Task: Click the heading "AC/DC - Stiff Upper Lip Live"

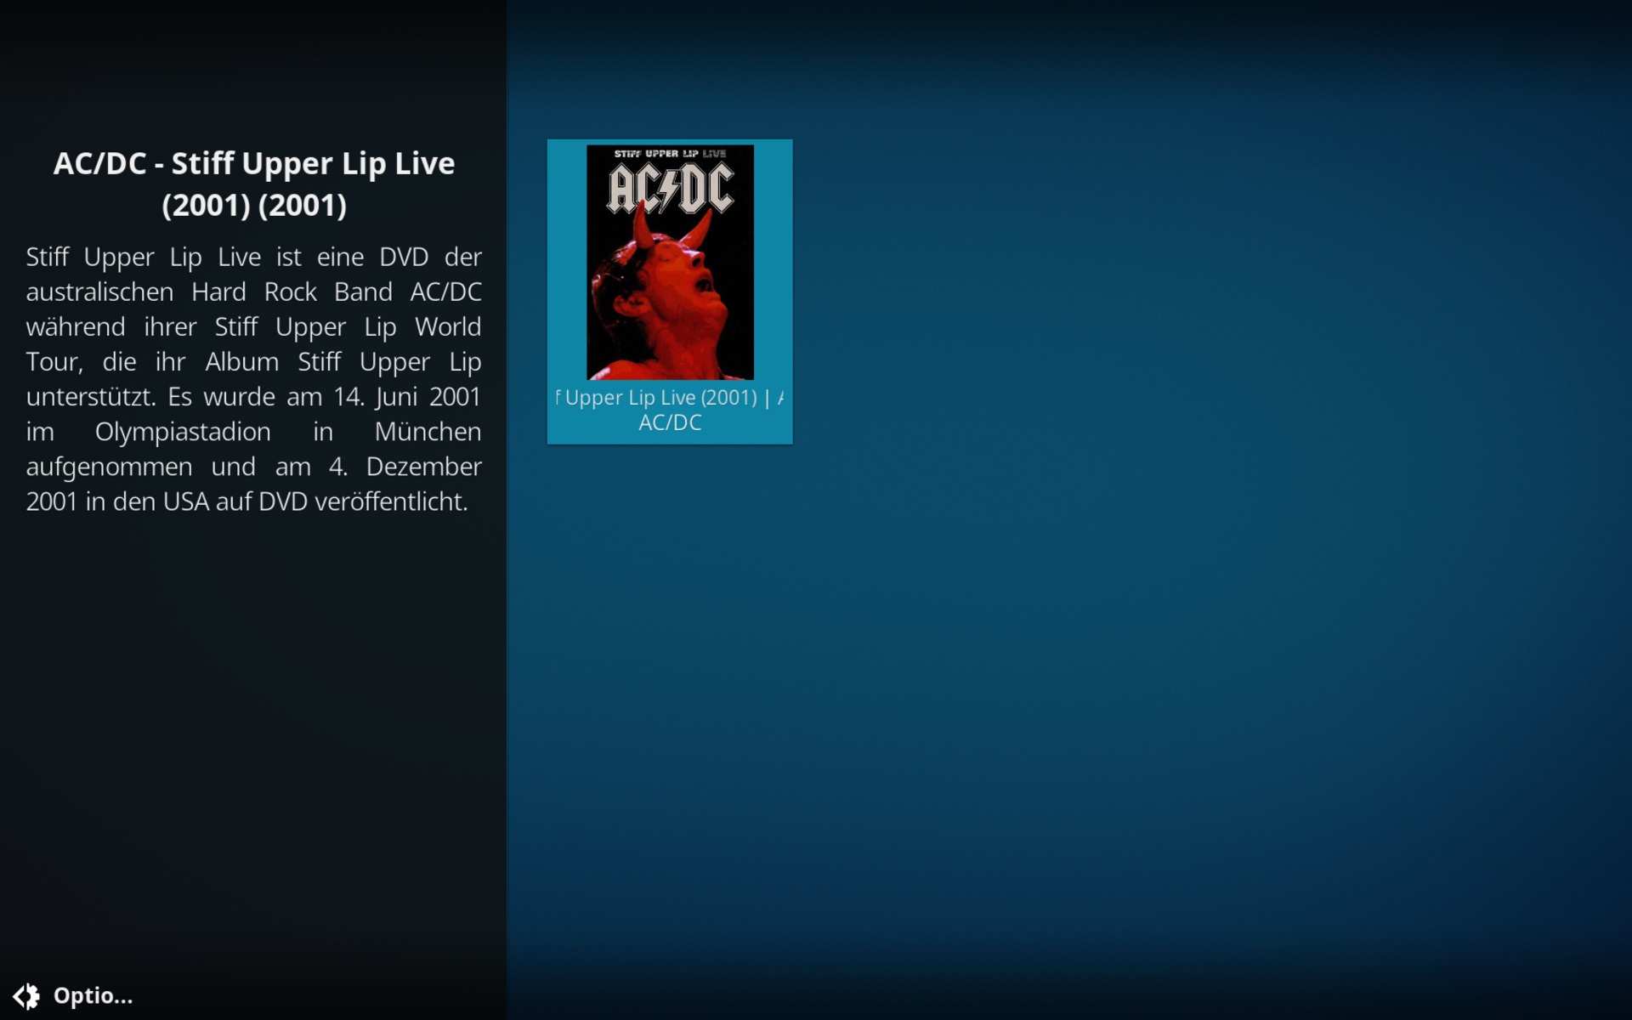Action: (254, 163)
